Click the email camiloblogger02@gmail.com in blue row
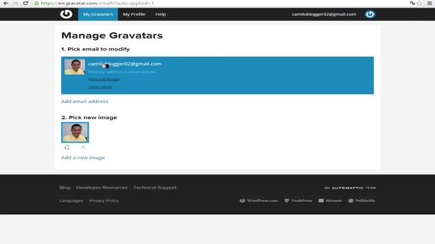435x244 pixels. point(125,64)
